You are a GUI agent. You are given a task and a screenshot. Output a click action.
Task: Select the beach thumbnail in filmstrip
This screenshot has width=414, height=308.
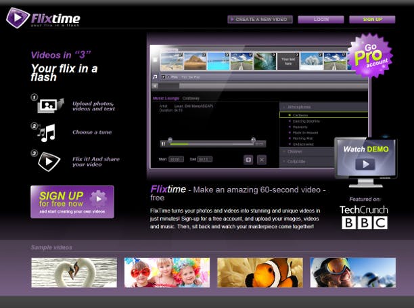[x=172, y=62]
